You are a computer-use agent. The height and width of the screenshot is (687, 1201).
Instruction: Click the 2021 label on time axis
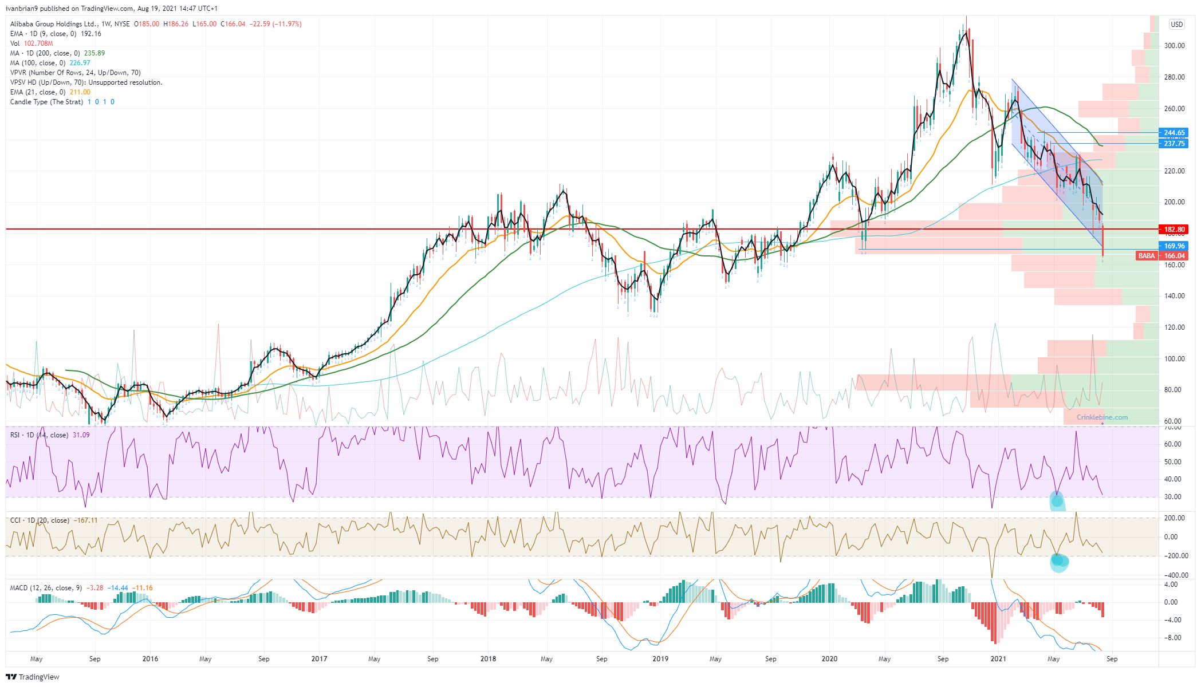click(998, 659)
